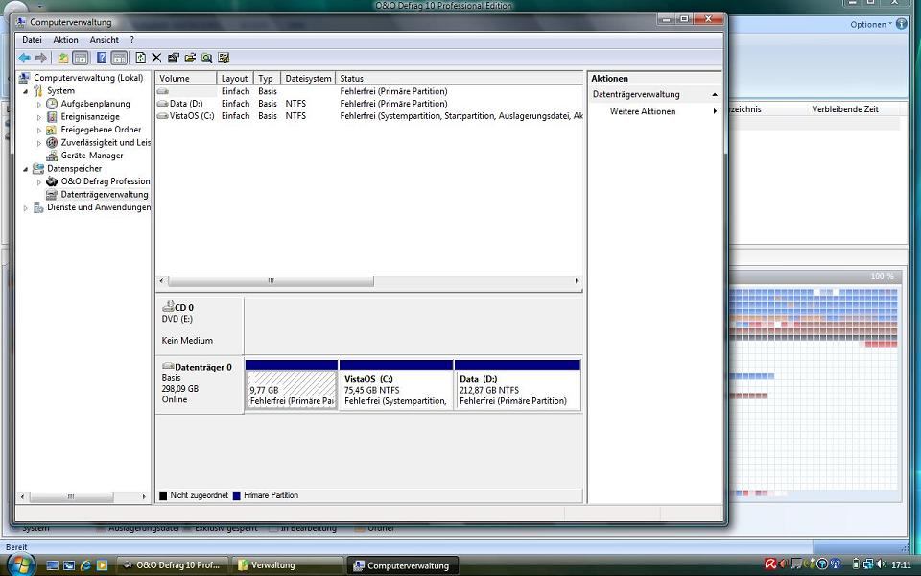Expand Freigegebene Ordner node arrow
This screenshot has width=921, height=576.
[39, 130]
